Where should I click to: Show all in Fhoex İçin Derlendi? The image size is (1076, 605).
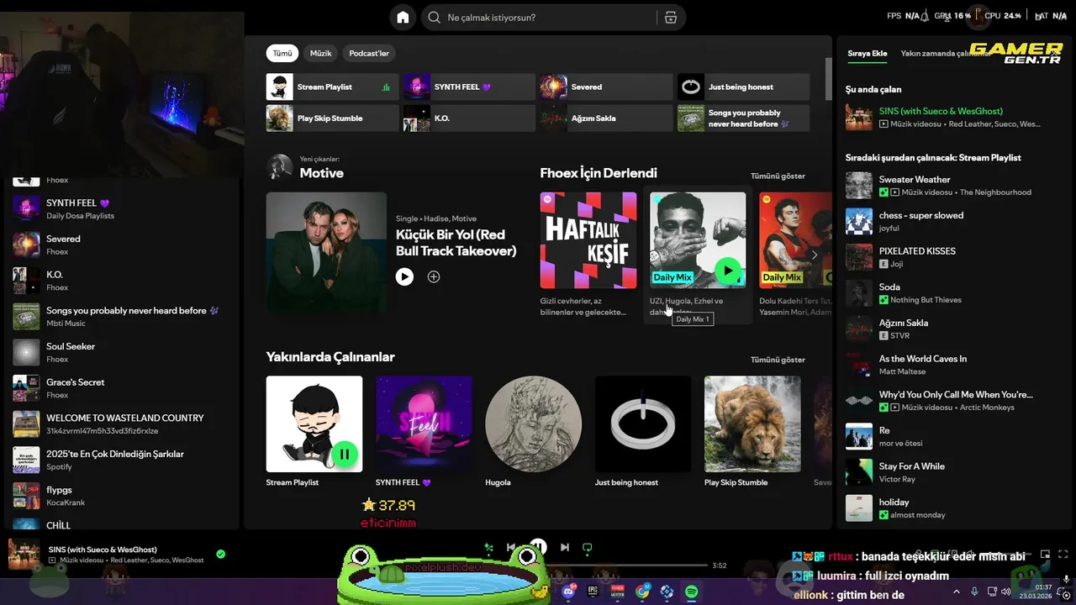pos(778,176)
